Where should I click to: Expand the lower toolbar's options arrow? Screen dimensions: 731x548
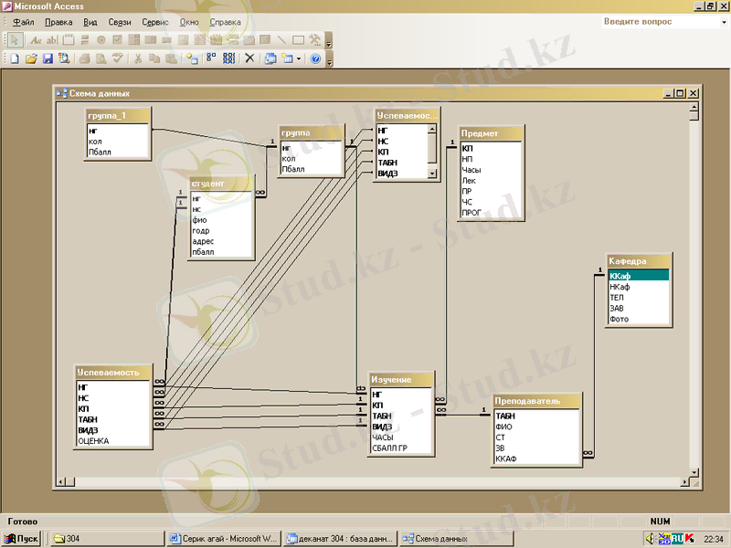329,60
